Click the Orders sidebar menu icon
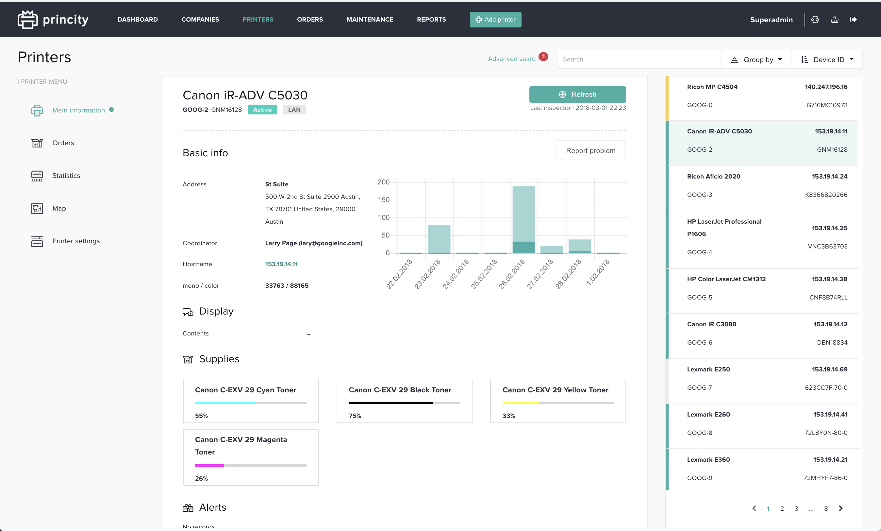 pos(37,143)
